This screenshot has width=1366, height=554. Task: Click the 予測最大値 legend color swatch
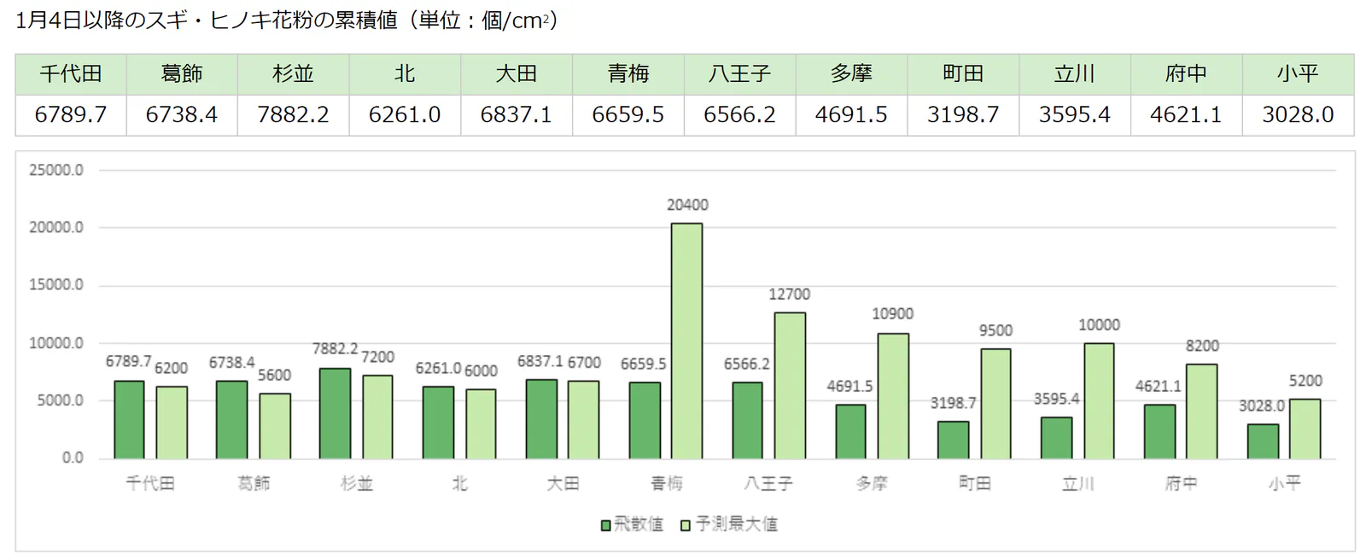pos(686,525)
